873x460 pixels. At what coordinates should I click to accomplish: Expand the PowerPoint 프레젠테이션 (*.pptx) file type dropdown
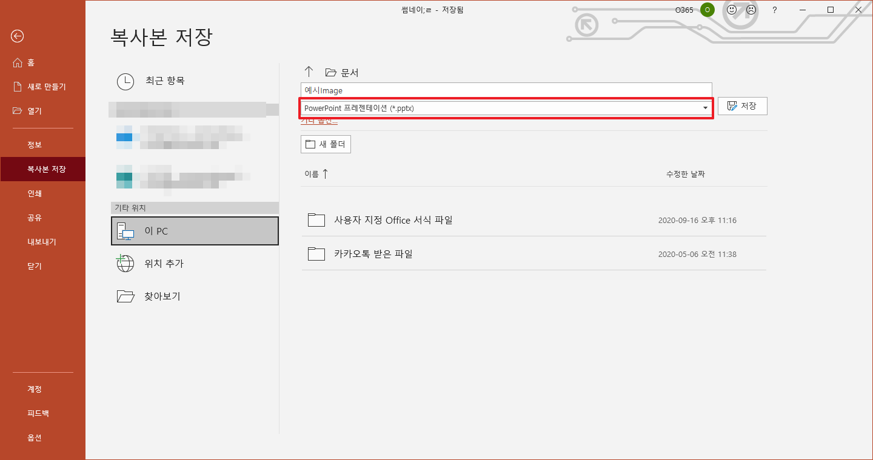click(506, 108)
